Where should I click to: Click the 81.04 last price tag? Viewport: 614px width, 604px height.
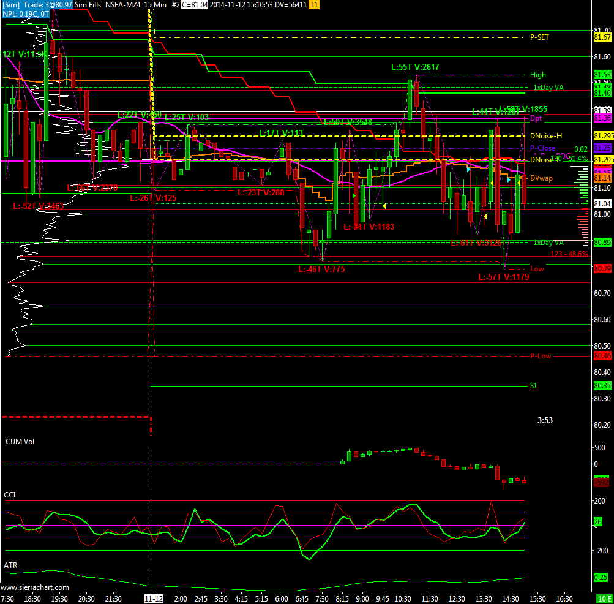tap(602, 204)
